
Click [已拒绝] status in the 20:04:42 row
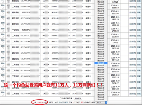click(x=132, y=88)
